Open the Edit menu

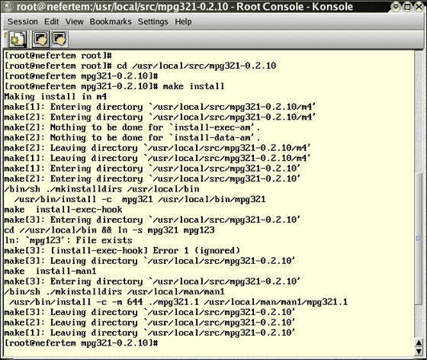(x=52, y=21)
